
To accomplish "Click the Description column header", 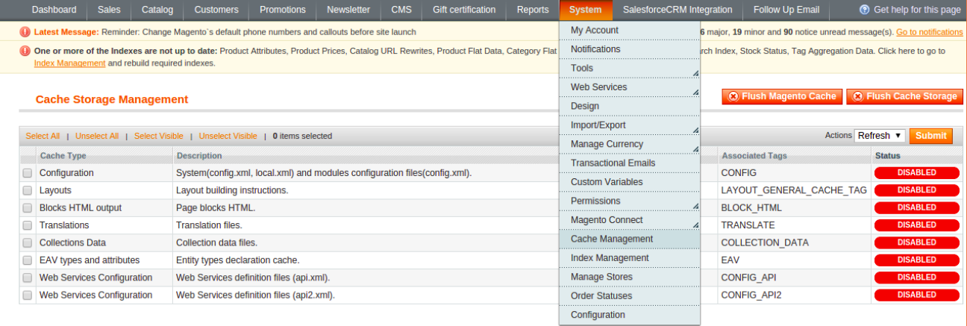I will coord(198,156).
